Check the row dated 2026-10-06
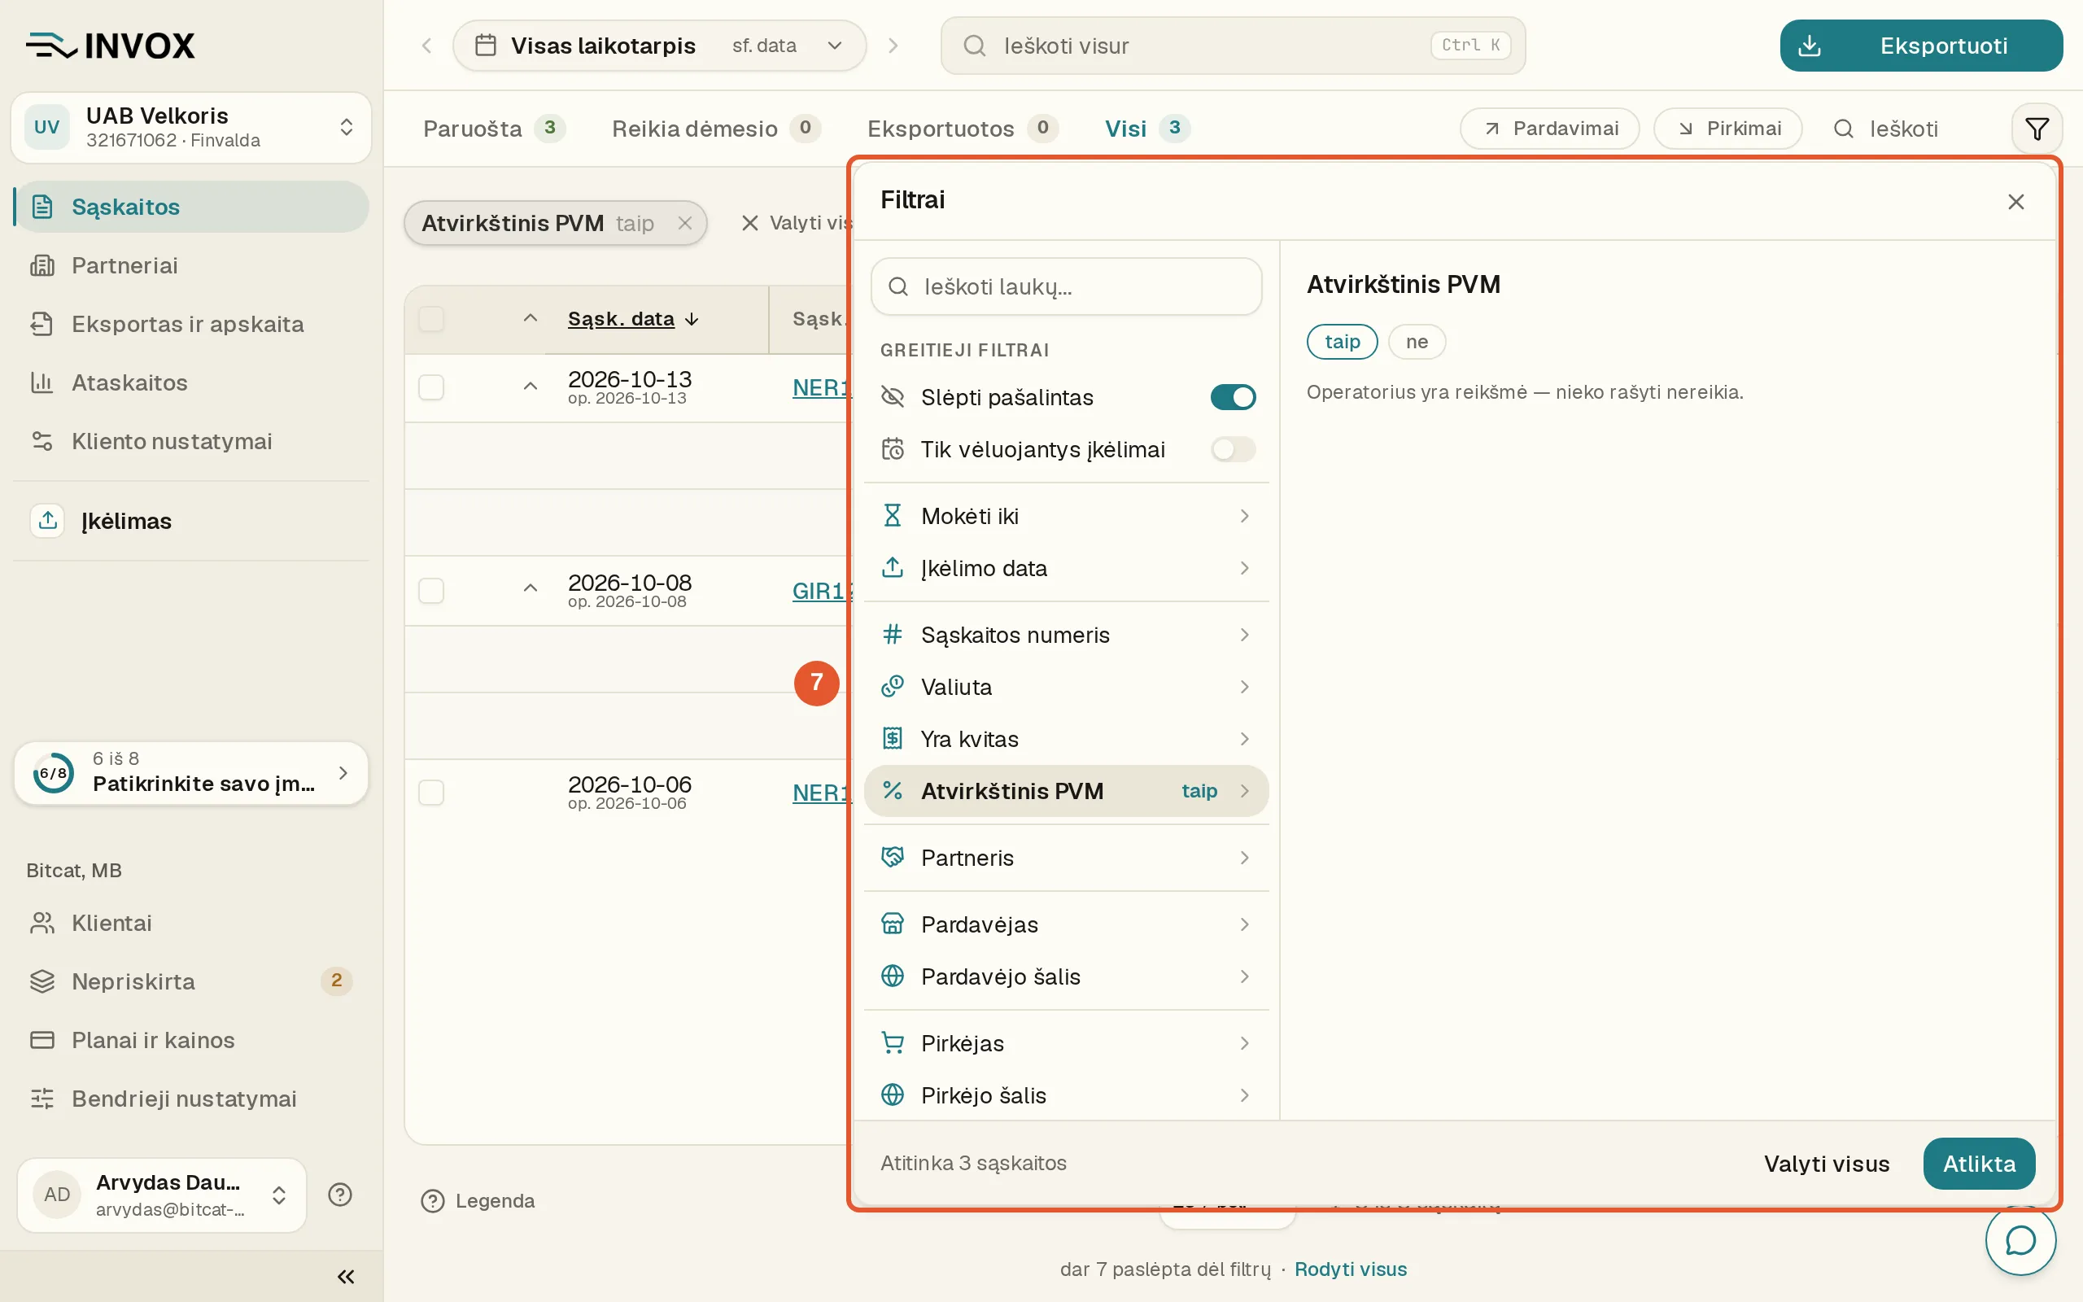 point(431,793)
